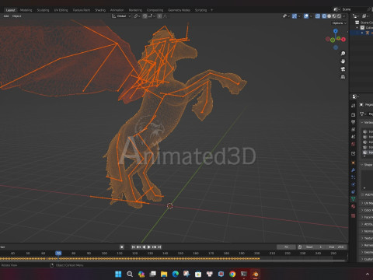Image resolution: width=373 pixels, height=280 pixels.
Task: Open the Output properties tab icon
Action: (354, 122)
